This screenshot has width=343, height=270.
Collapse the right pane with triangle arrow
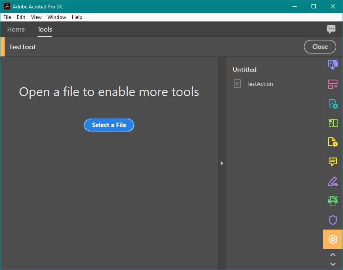pos(222,163)
